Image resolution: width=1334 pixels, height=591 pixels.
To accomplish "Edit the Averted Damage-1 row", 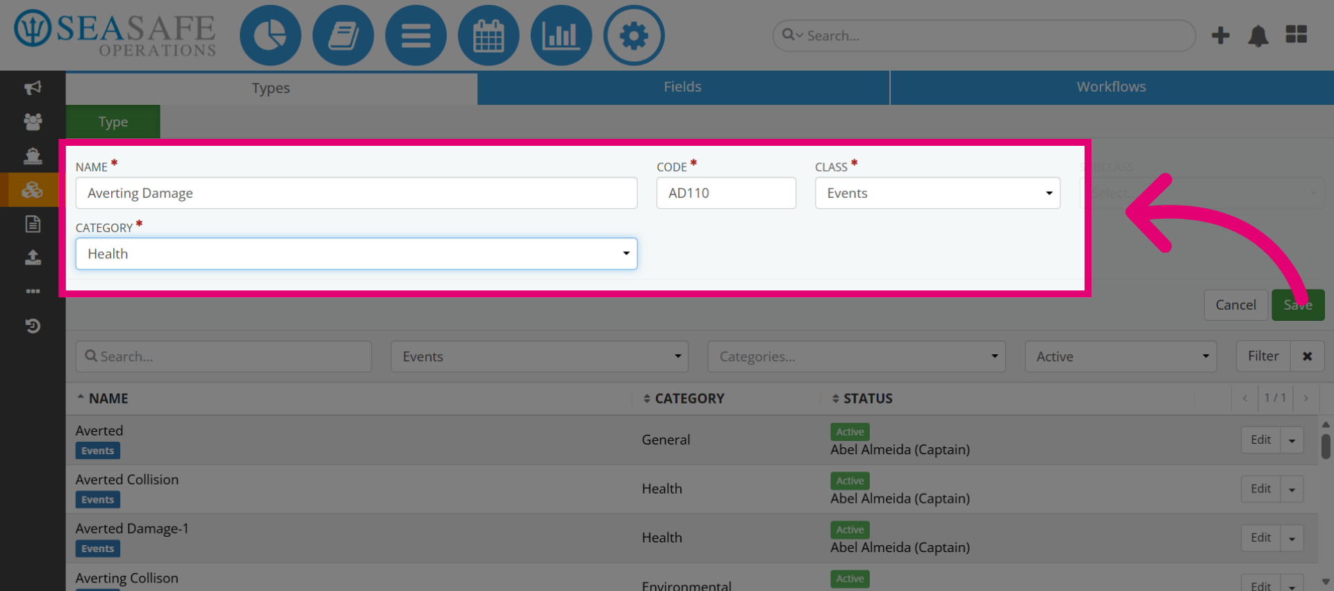I will (1260, 538).
